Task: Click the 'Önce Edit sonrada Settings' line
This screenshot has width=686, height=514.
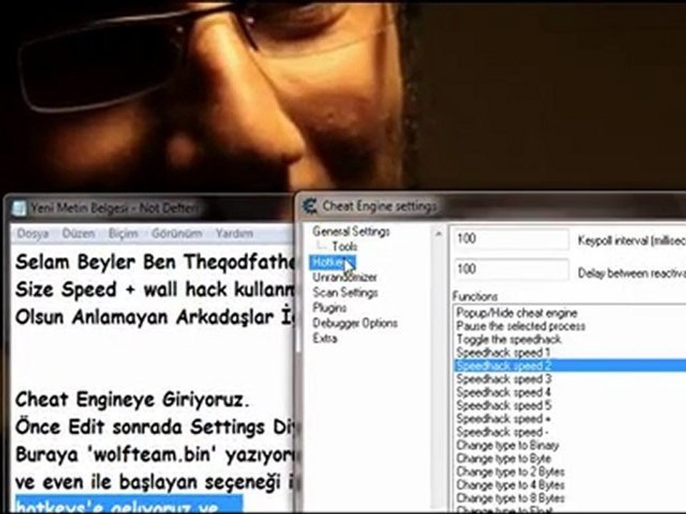Action: coord(155,427)
